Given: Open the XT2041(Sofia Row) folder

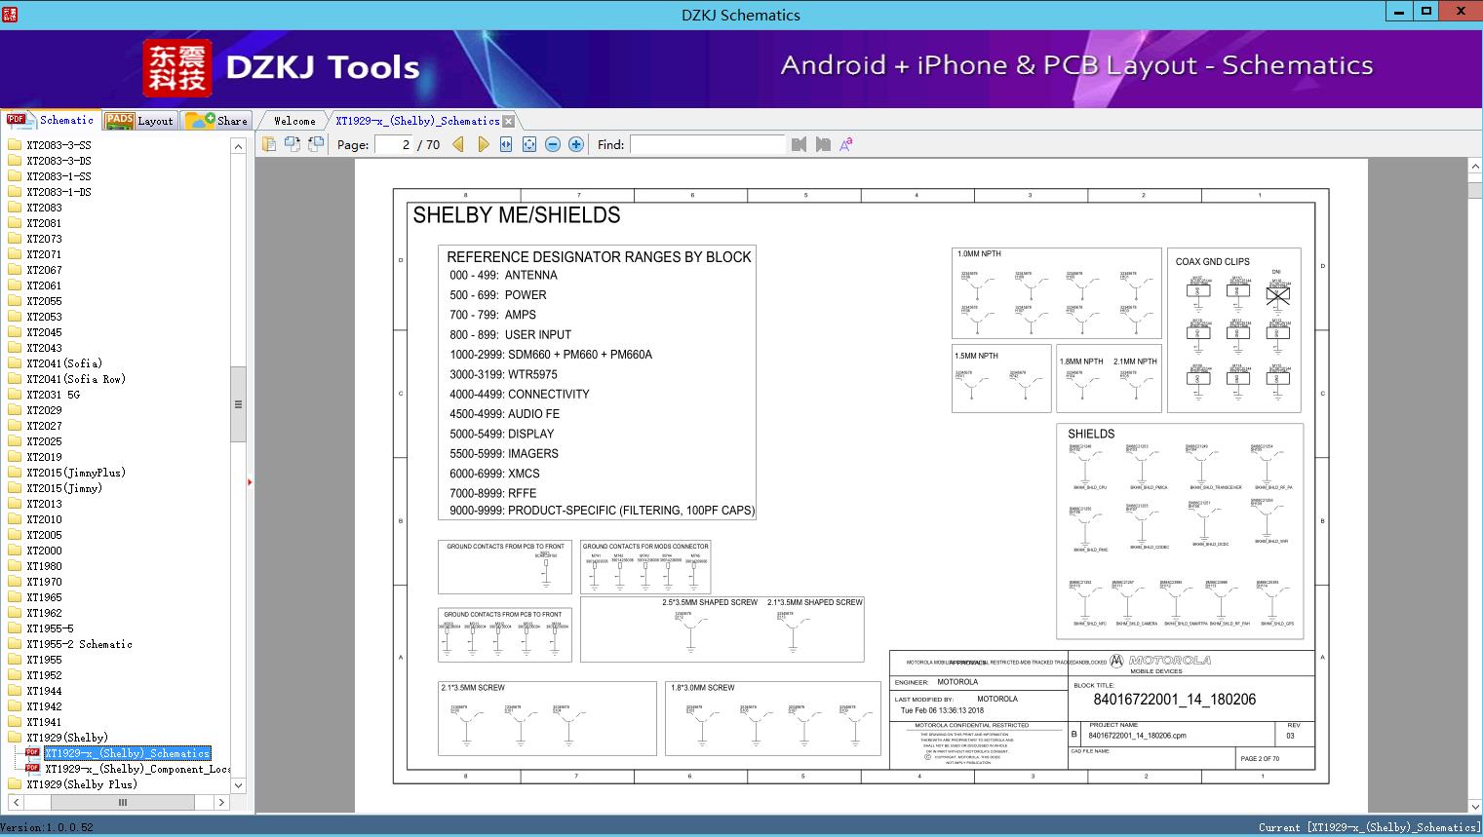Looking at the screenshot, I should pos(76,379).
